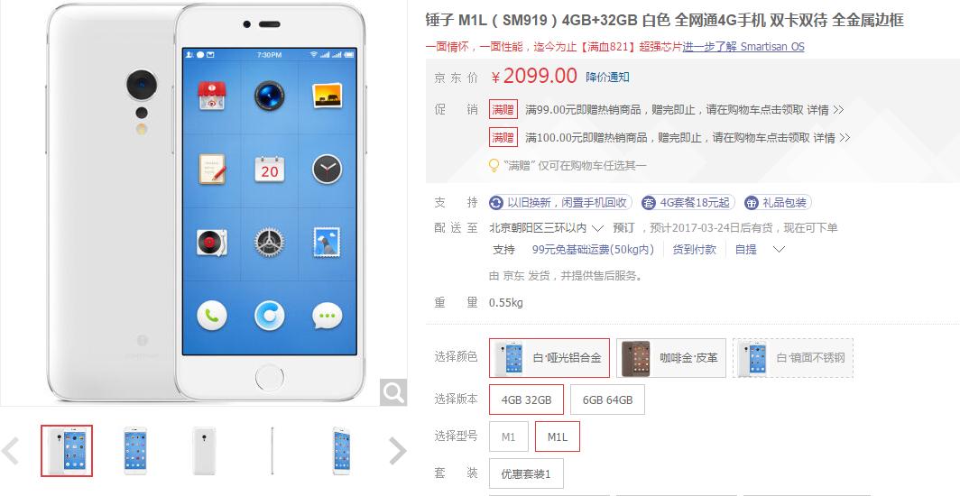The image size is (960, 496).
Task: Click the gift wrap icon 礼品包装
Action: [x=752, y=202]
